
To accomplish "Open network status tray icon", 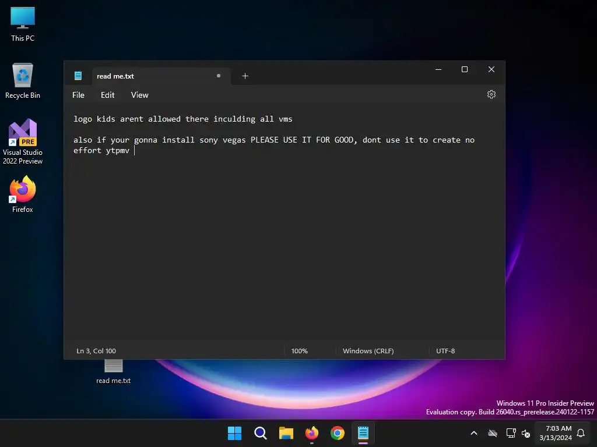I will 511,433.
